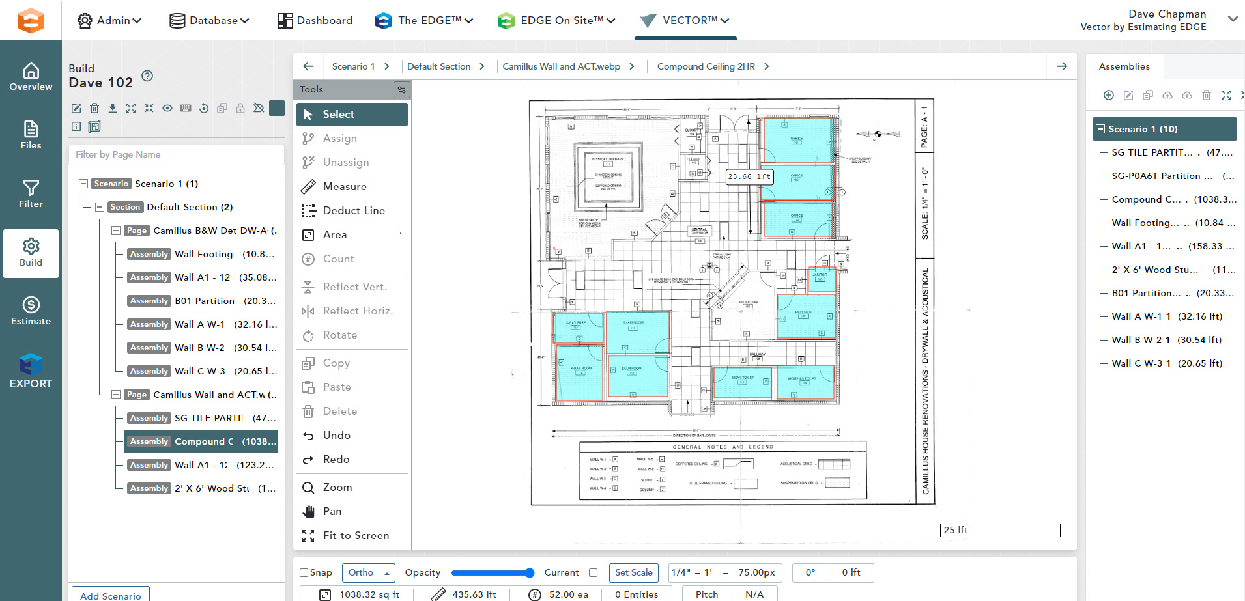Viewport: 1245px width, 601px height.
Task: Tick the Current checkbox
Action: tap(593, 573)
